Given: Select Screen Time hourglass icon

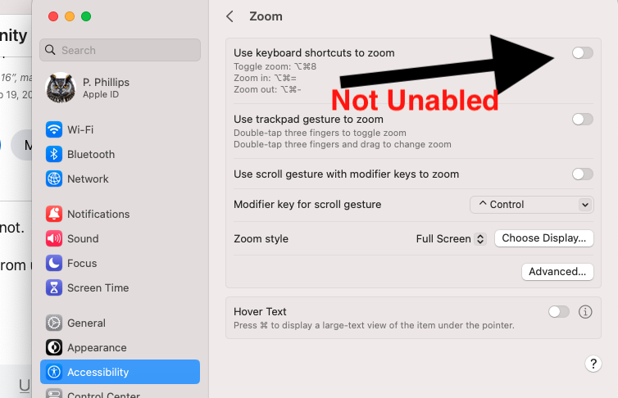Looking at the screenshot, I should click(x=54, y=287).
